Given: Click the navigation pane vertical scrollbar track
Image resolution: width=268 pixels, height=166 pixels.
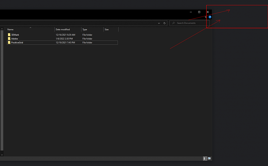Looking at the screenshot, I should tap(2, 89).
